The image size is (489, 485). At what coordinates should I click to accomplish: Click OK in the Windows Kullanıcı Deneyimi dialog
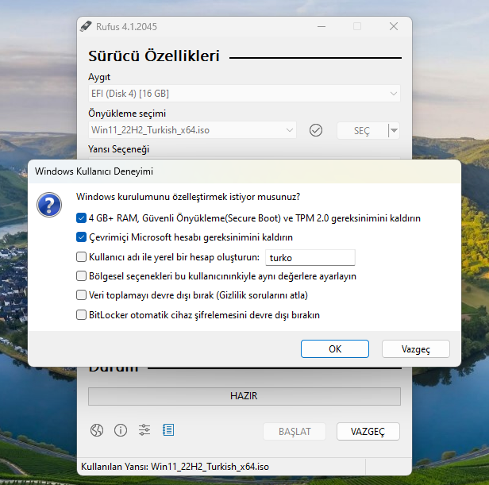335,349
